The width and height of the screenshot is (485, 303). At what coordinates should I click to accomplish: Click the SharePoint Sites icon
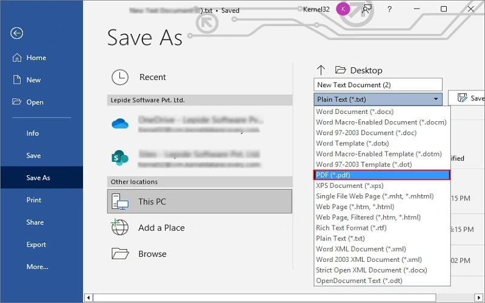119,158
